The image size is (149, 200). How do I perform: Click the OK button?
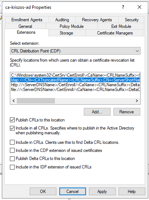point(43,191)
